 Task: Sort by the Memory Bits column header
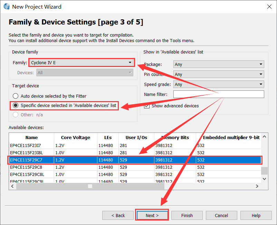click(175, 137)
